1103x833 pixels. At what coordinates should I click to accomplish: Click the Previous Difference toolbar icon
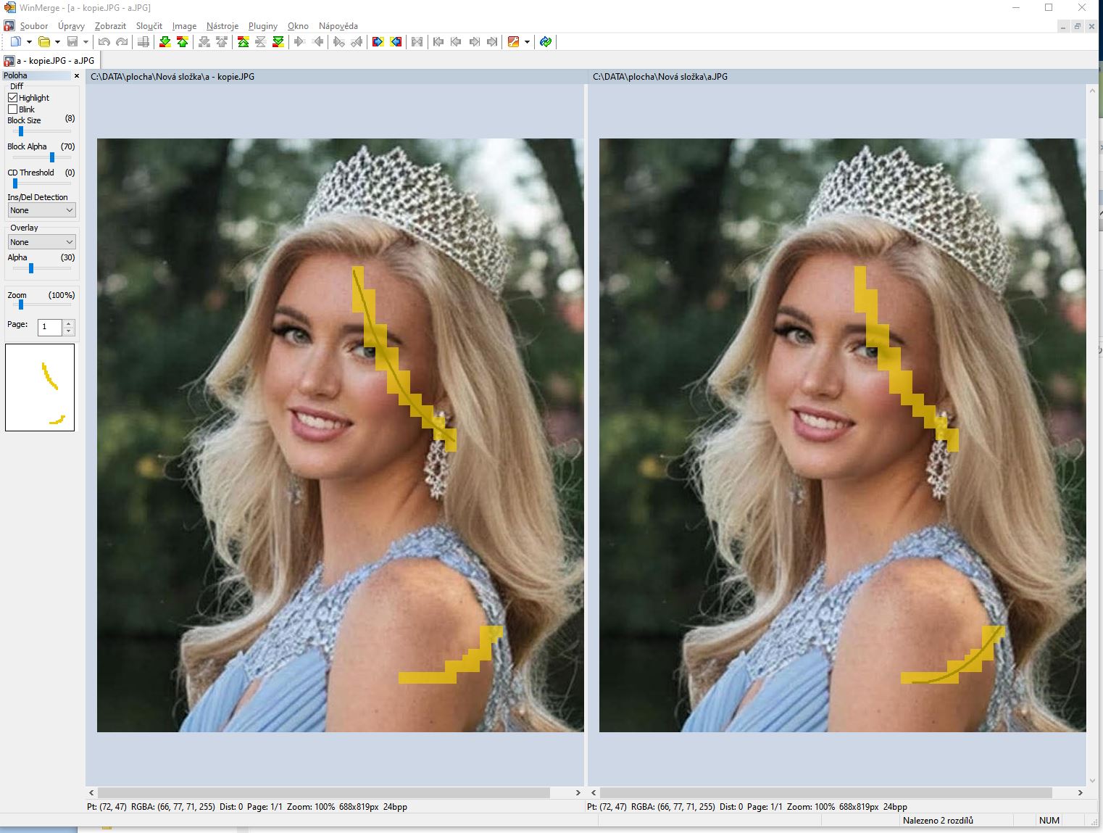[x=183, y=42]
